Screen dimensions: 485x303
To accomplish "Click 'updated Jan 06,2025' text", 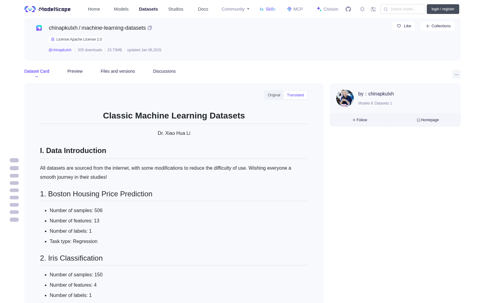I will [144, 50].
